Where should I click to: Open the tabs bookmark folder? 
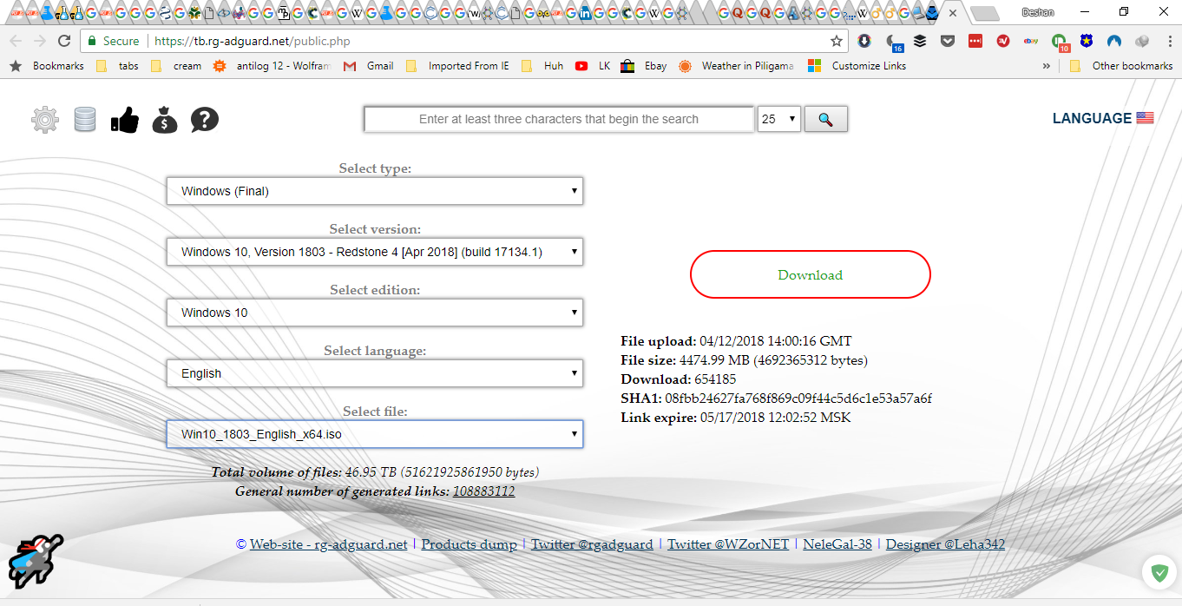tap(117, 66)
